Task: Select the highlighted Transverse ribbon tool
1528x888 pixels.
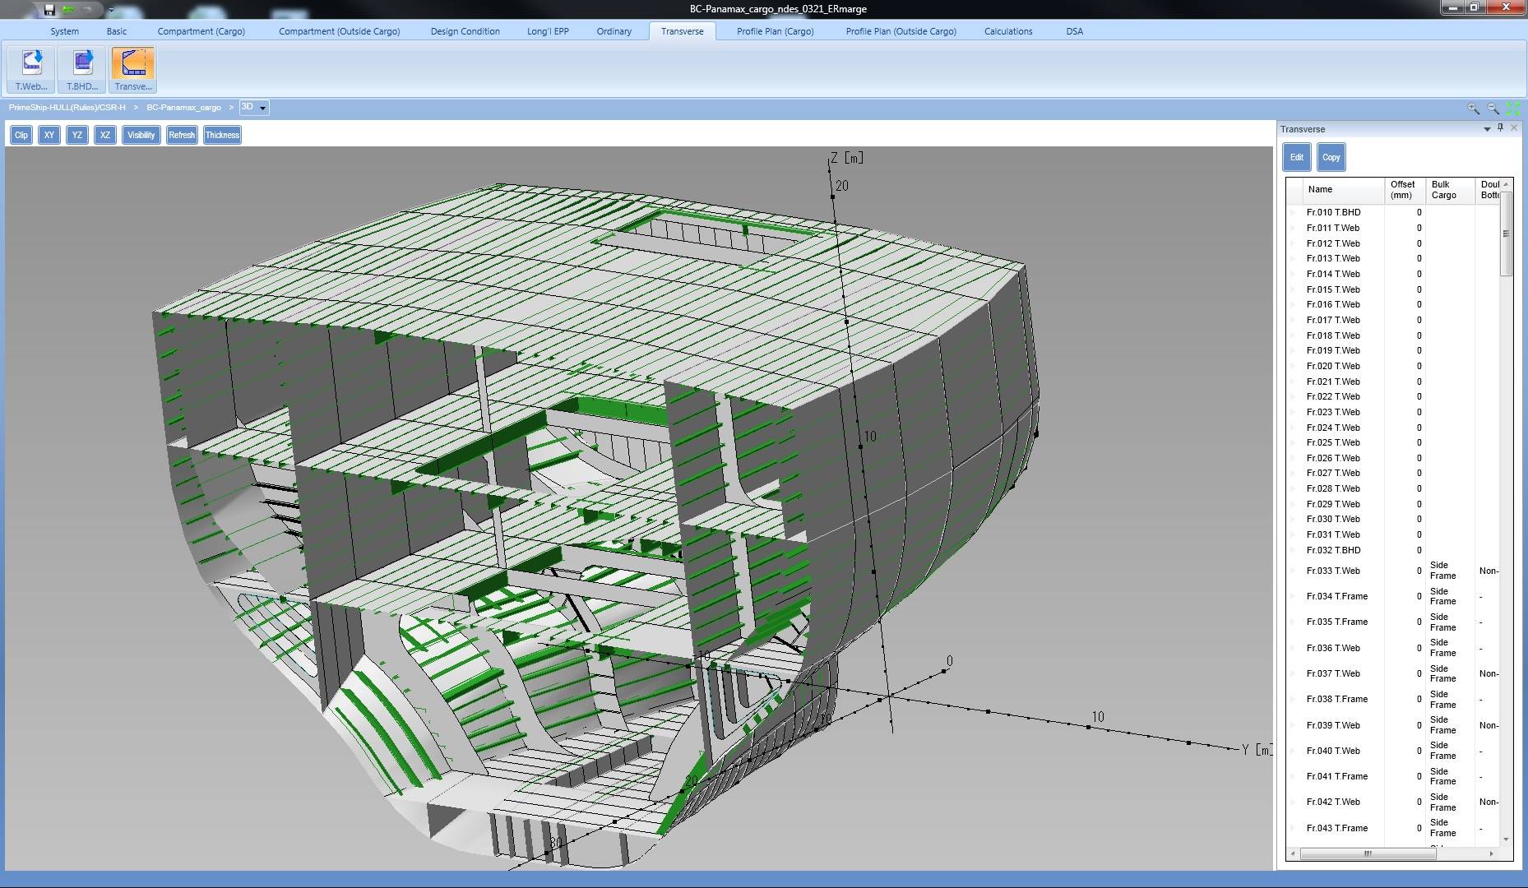Action: 132,69
